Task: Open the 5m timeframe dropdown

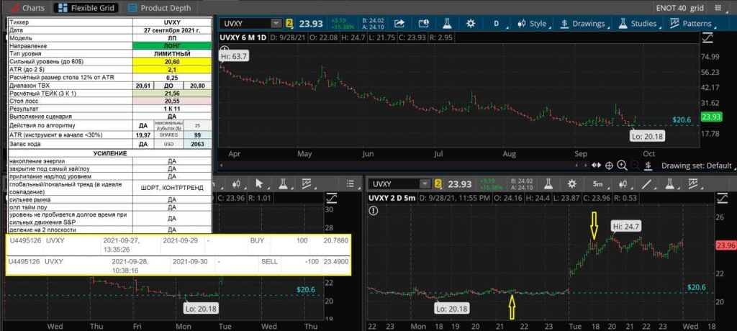Action: pyautogui.click(x=600, y=183)
